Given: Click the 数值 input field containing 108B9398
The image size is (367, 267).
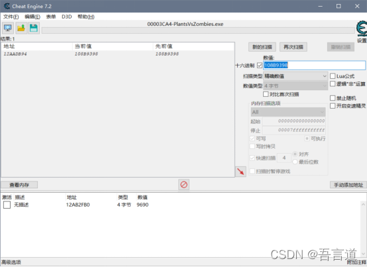Looking at the screenshot, I should 315,66.
